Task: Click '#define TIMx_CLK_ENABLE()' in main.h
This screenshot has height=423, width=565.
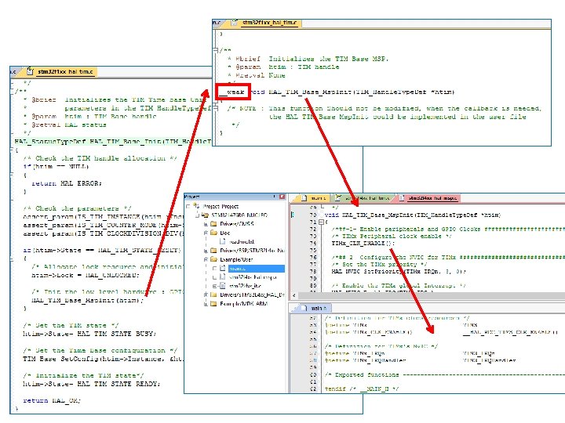Action: pyautogui.click(x=369, y=332)
